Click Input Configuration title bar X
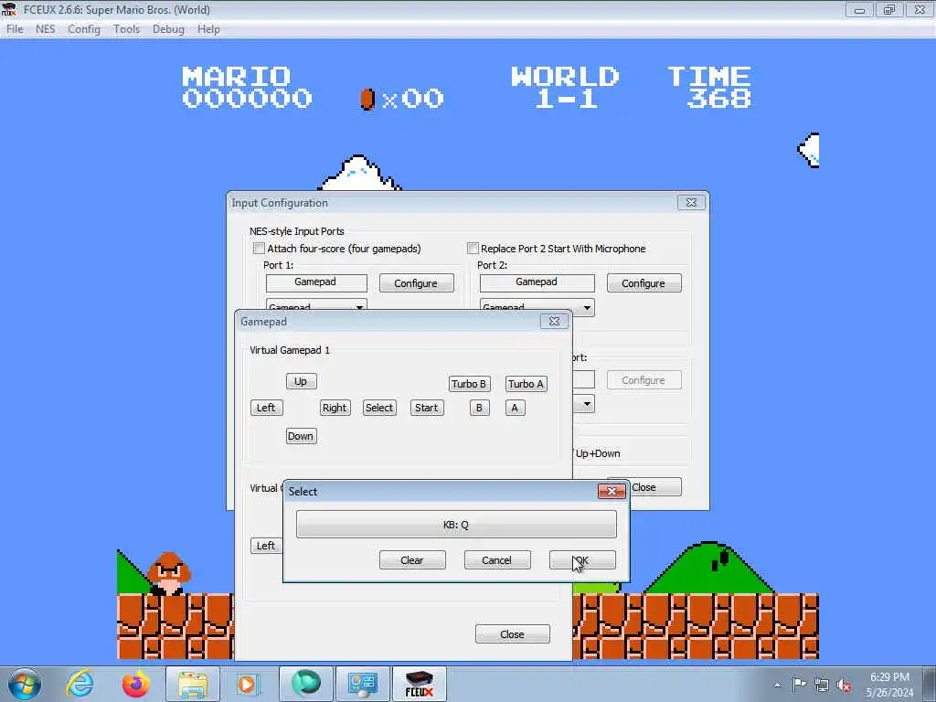The height and width of the screenshot is (702, 936). (691, 202)
